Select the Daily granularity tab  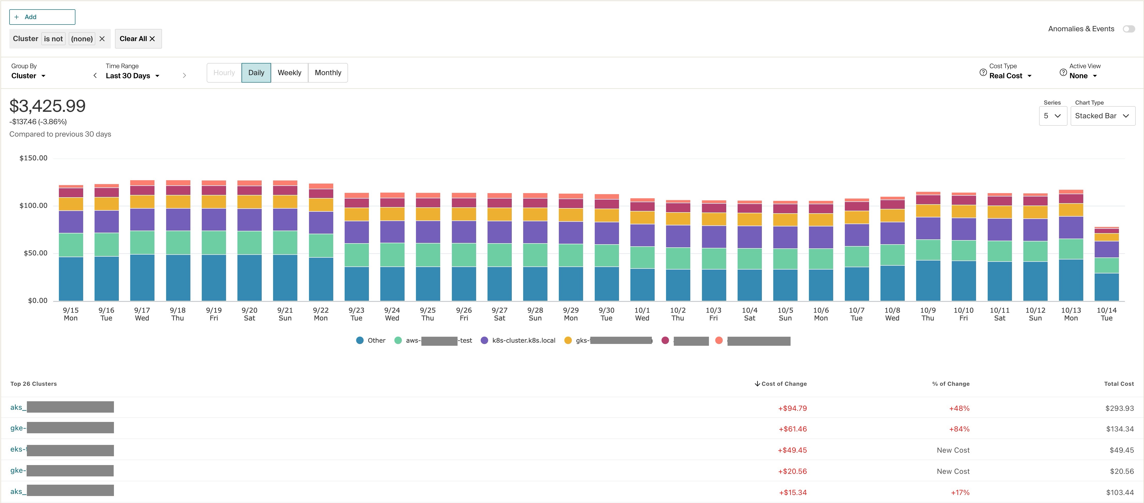click(256, 73)
